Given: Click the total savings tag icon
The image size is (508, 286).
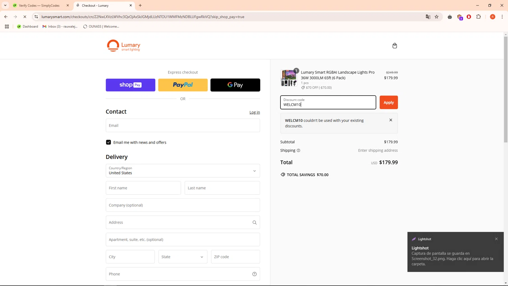Looking at the screenshot, I should [283, 175].
